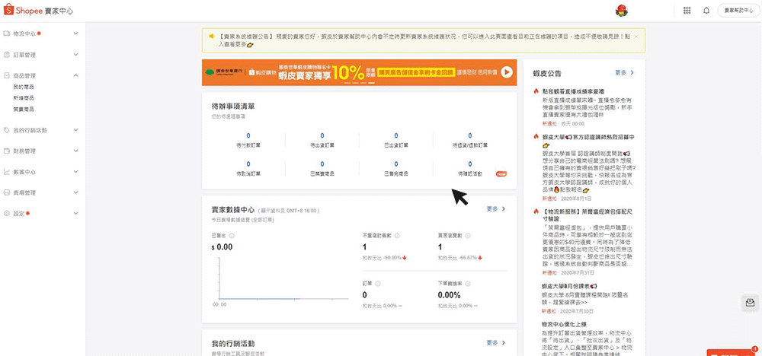Click the gear icon for 設定
This screenshot has width=762, height=356.
click(7, 214)
